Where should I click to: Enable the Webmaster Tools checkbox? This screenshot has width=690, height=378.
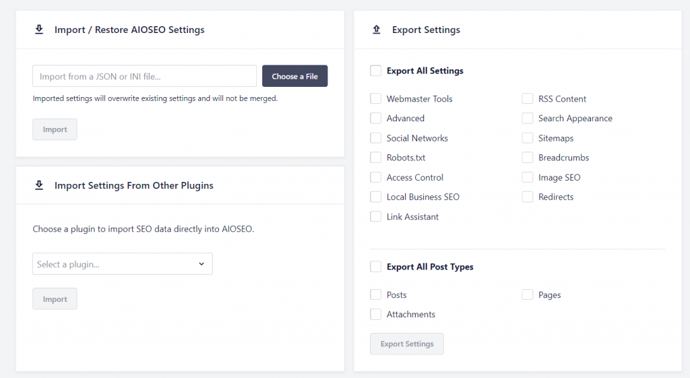coord(375,99)
